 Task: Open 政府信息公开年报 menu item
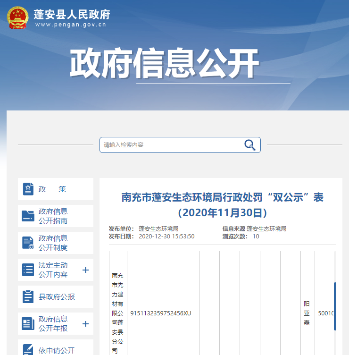pyautogui.click(x=56, y=323)
